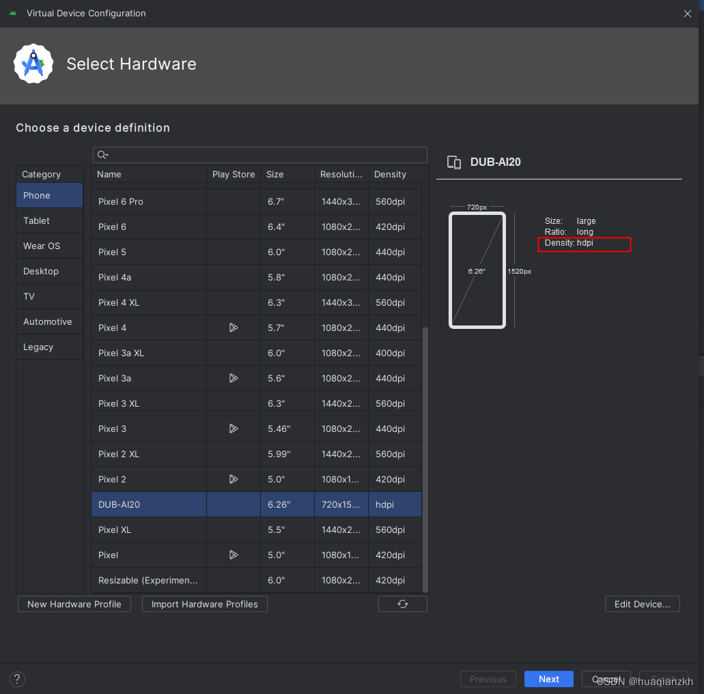Image resolution: width=704 pixels, height=694 pixels.
Task: Click the 400dpi density cell
Action: [395, 353]
